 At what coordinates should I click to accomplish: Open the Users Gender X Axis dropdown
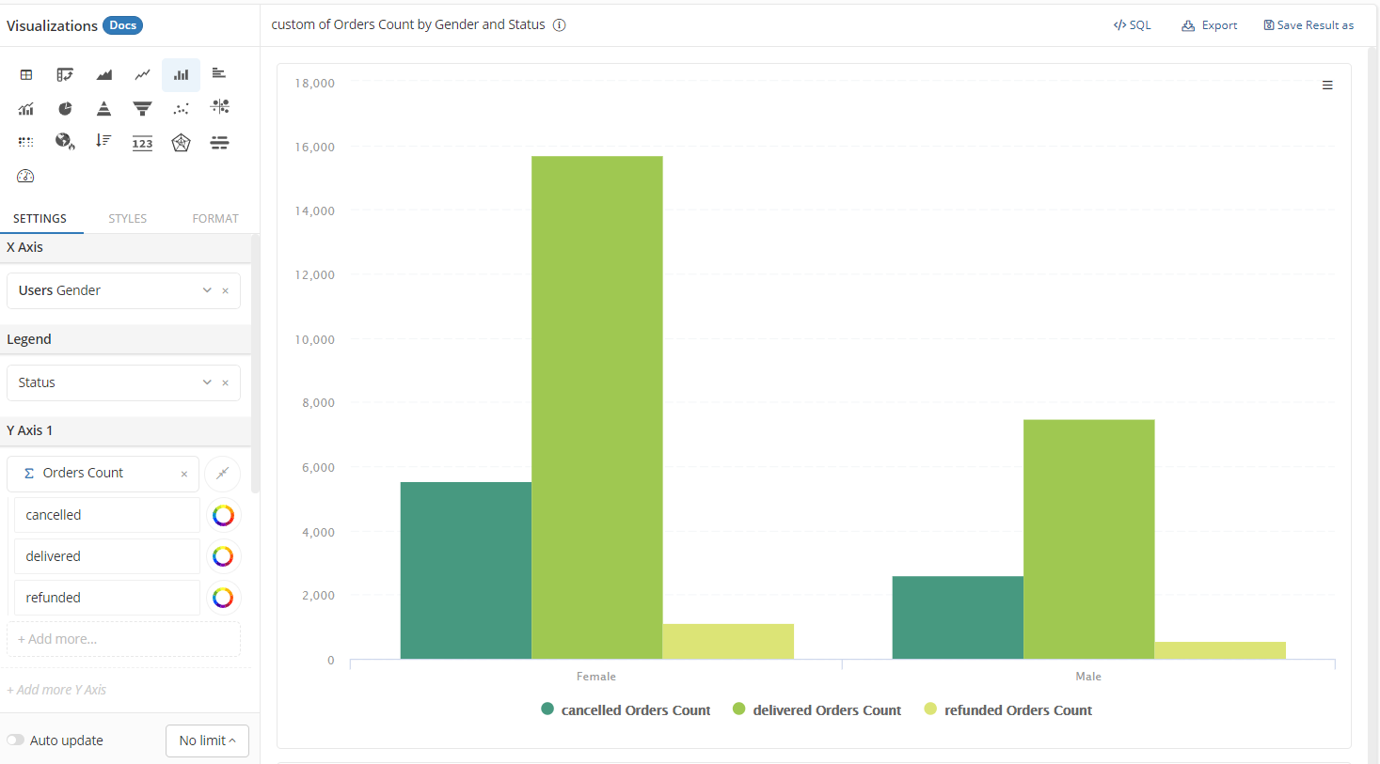pyautogui.click(x=206, y=290)
